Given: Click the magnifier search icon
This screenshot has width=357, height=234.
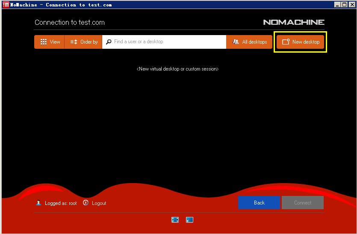Looking at the screenshot, I should click(109, 41).
